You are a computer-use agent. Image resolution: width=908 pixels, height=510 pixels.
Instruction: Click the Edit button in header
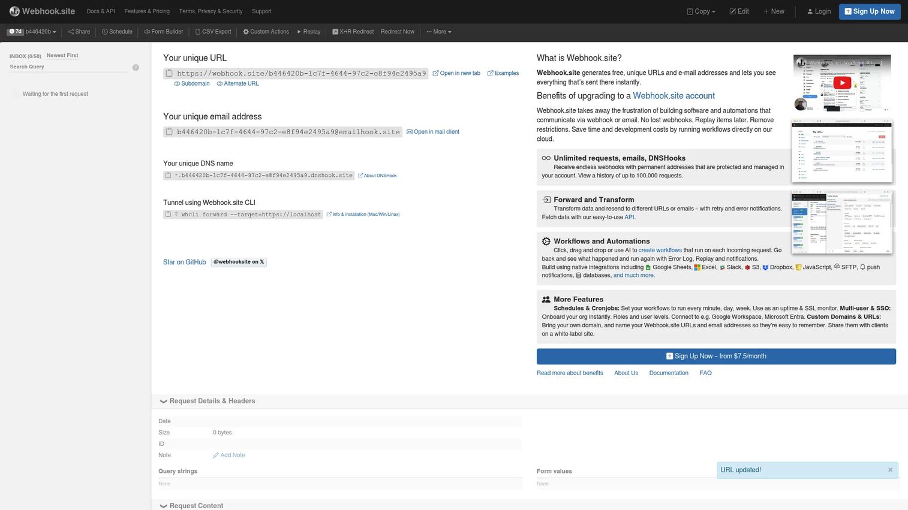pyautogui.click(x=739, y=11)
